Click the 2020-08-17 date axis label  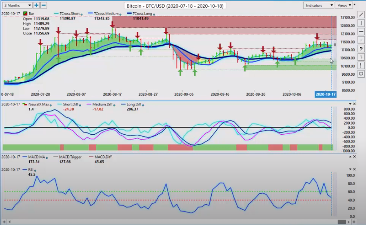(x=112, y=94)
